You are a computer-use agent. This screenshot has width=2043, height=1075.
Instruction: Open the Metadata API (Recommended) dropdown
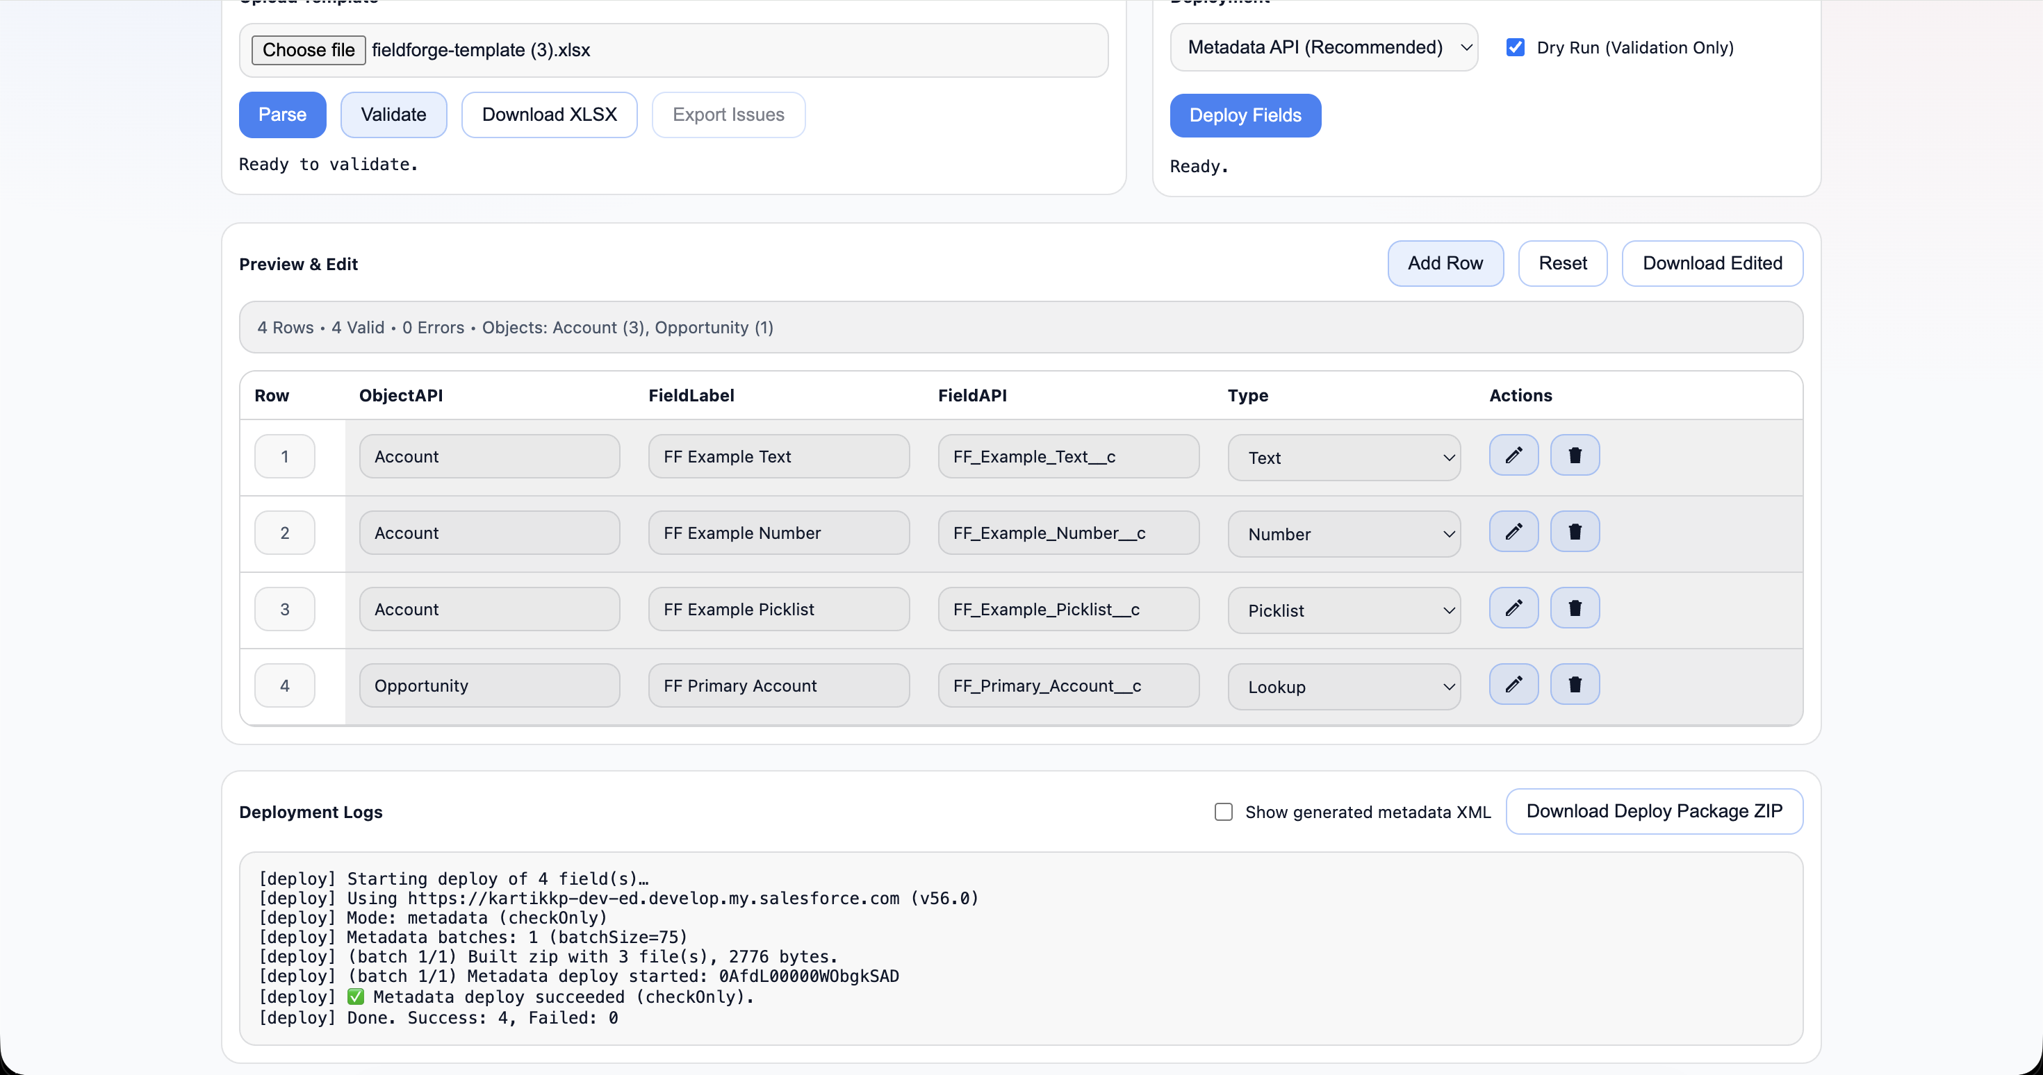[1324, 47]
